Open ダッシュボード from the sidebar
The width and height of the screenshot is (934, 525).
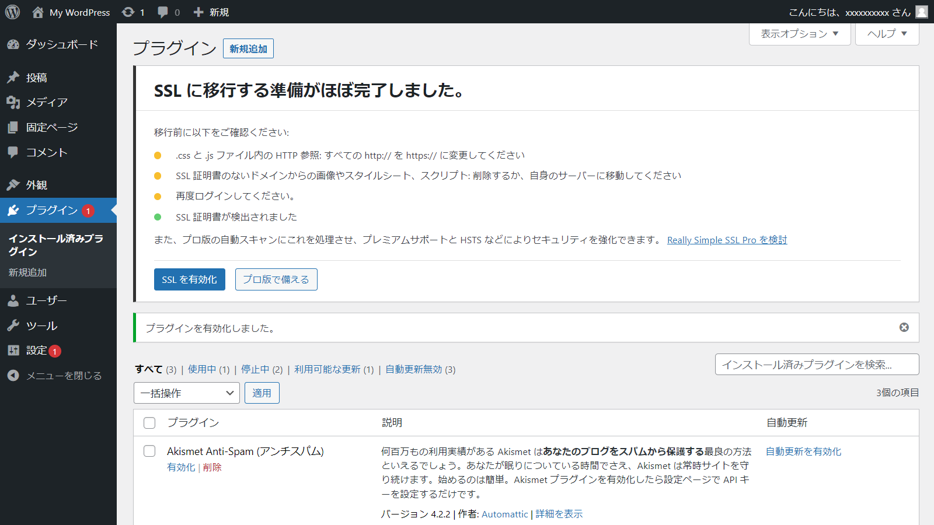tap(61, 44)
